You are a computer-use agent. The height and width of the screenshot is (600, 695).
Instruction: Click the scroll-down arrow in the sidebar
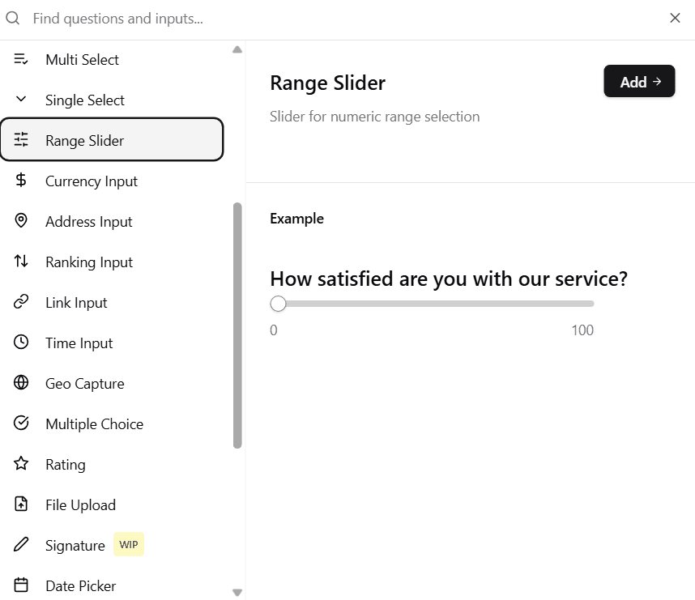point(237,592)
